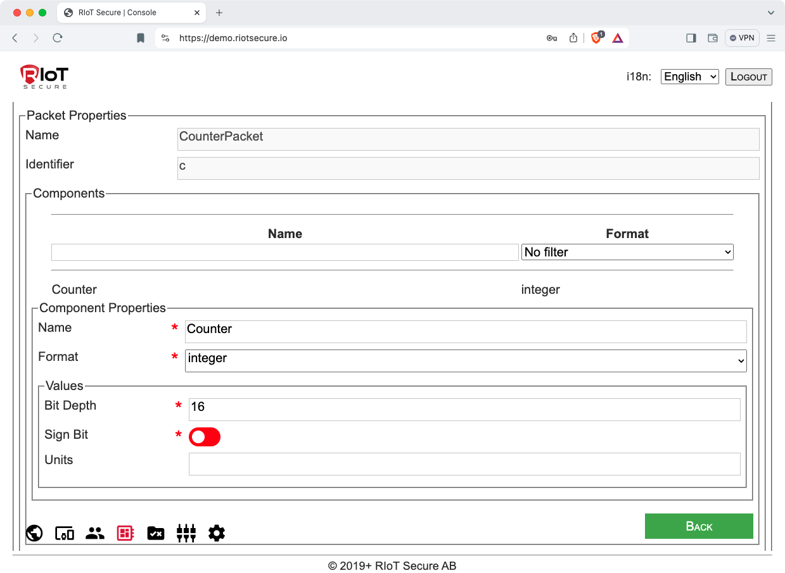The width and height of the screenshot is (785, 573).
Task: Click the globe icon in bottom navigation
Action: [x=34, y=533]
